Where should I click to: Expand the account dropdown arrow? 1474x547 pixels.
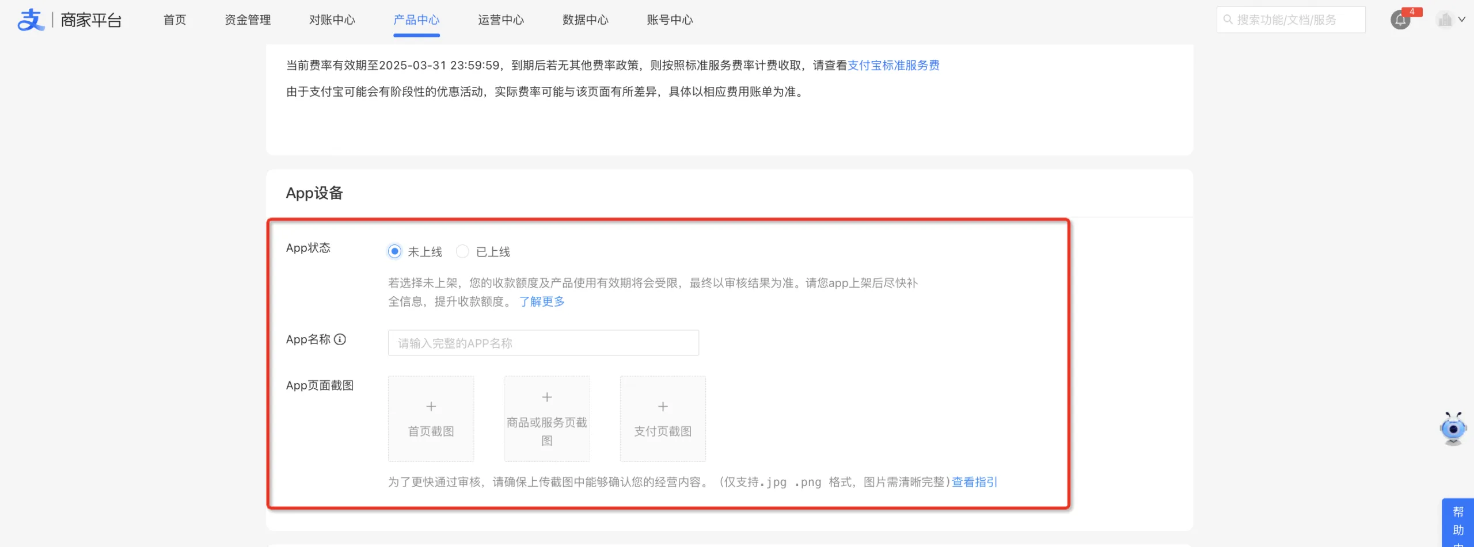point(1462,20)
